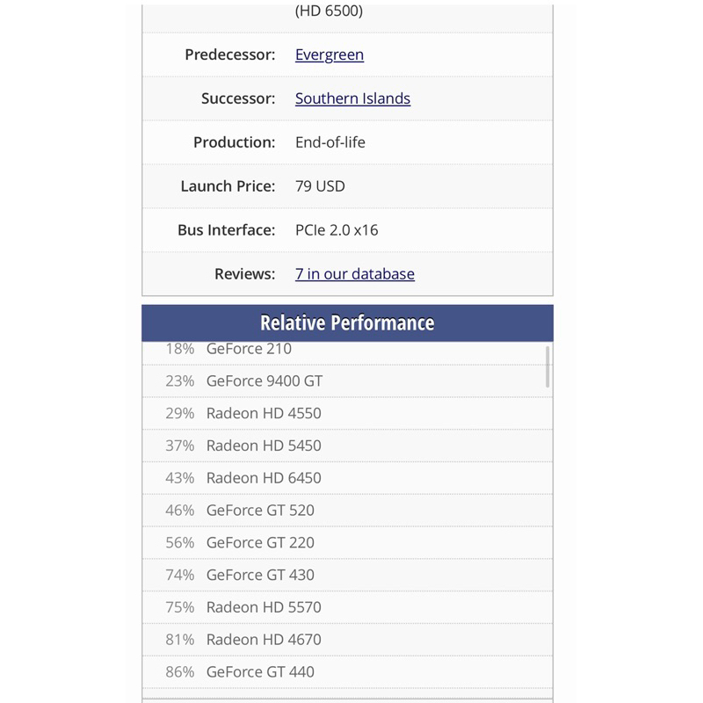The image size is (703, 703).
Task: Select the Radeon HD 4550 row
Action: [264, 413]
